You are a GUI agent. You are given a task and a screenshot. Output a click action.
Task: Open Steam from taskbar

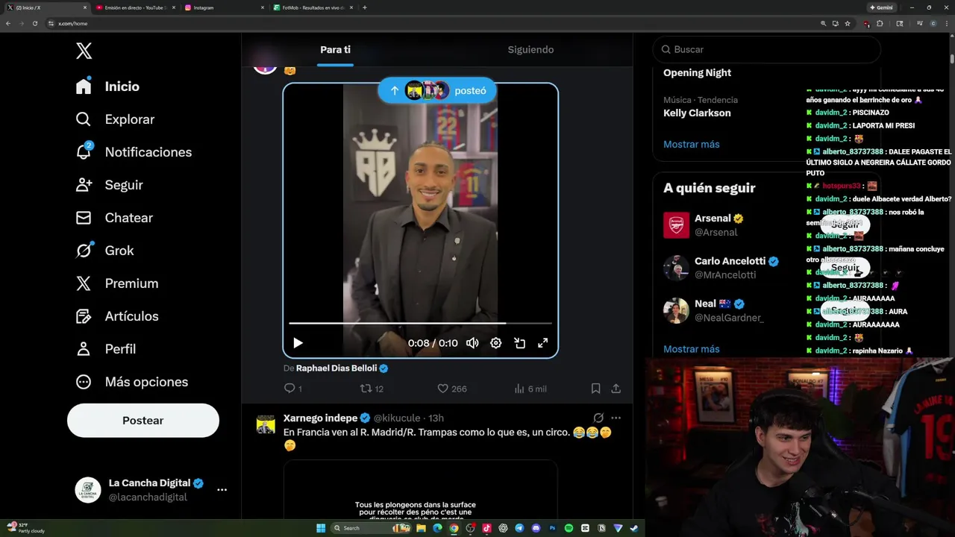coord(633,528)
